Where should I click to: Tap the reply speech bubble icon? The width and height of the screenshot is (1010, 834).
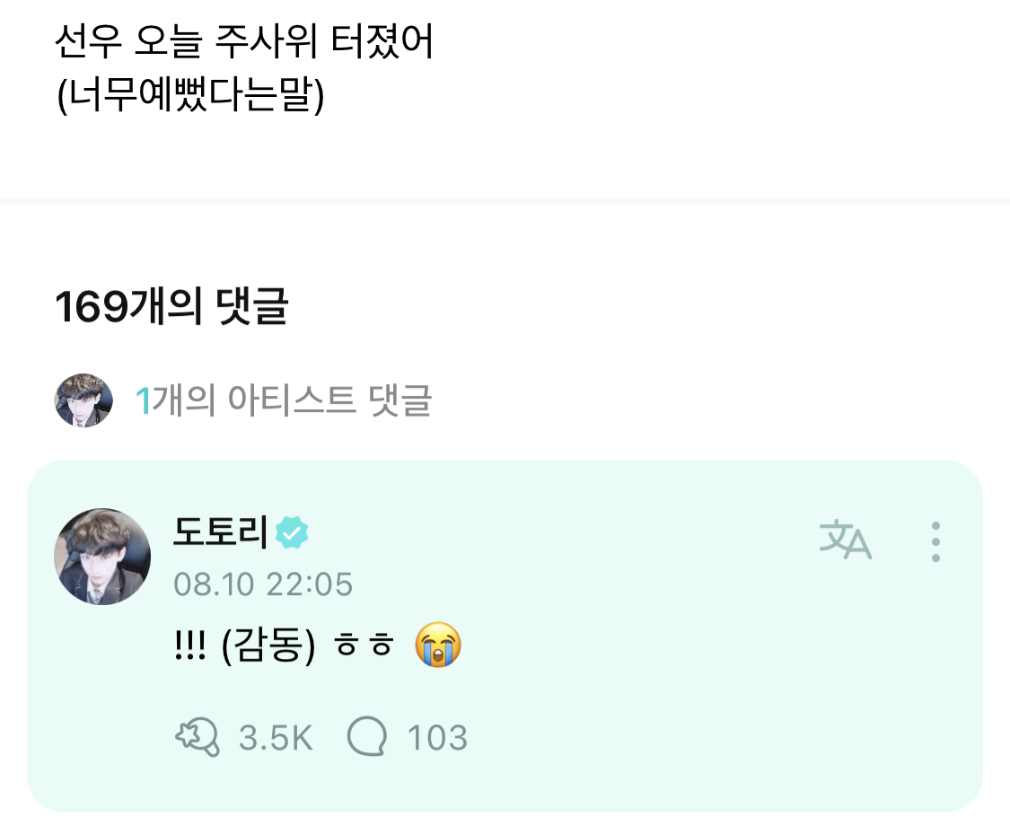(x=367, y=738)
